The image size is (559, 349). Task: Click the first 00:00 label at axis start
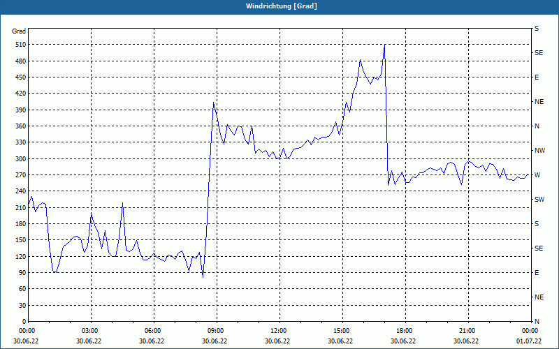pos(29,331)
